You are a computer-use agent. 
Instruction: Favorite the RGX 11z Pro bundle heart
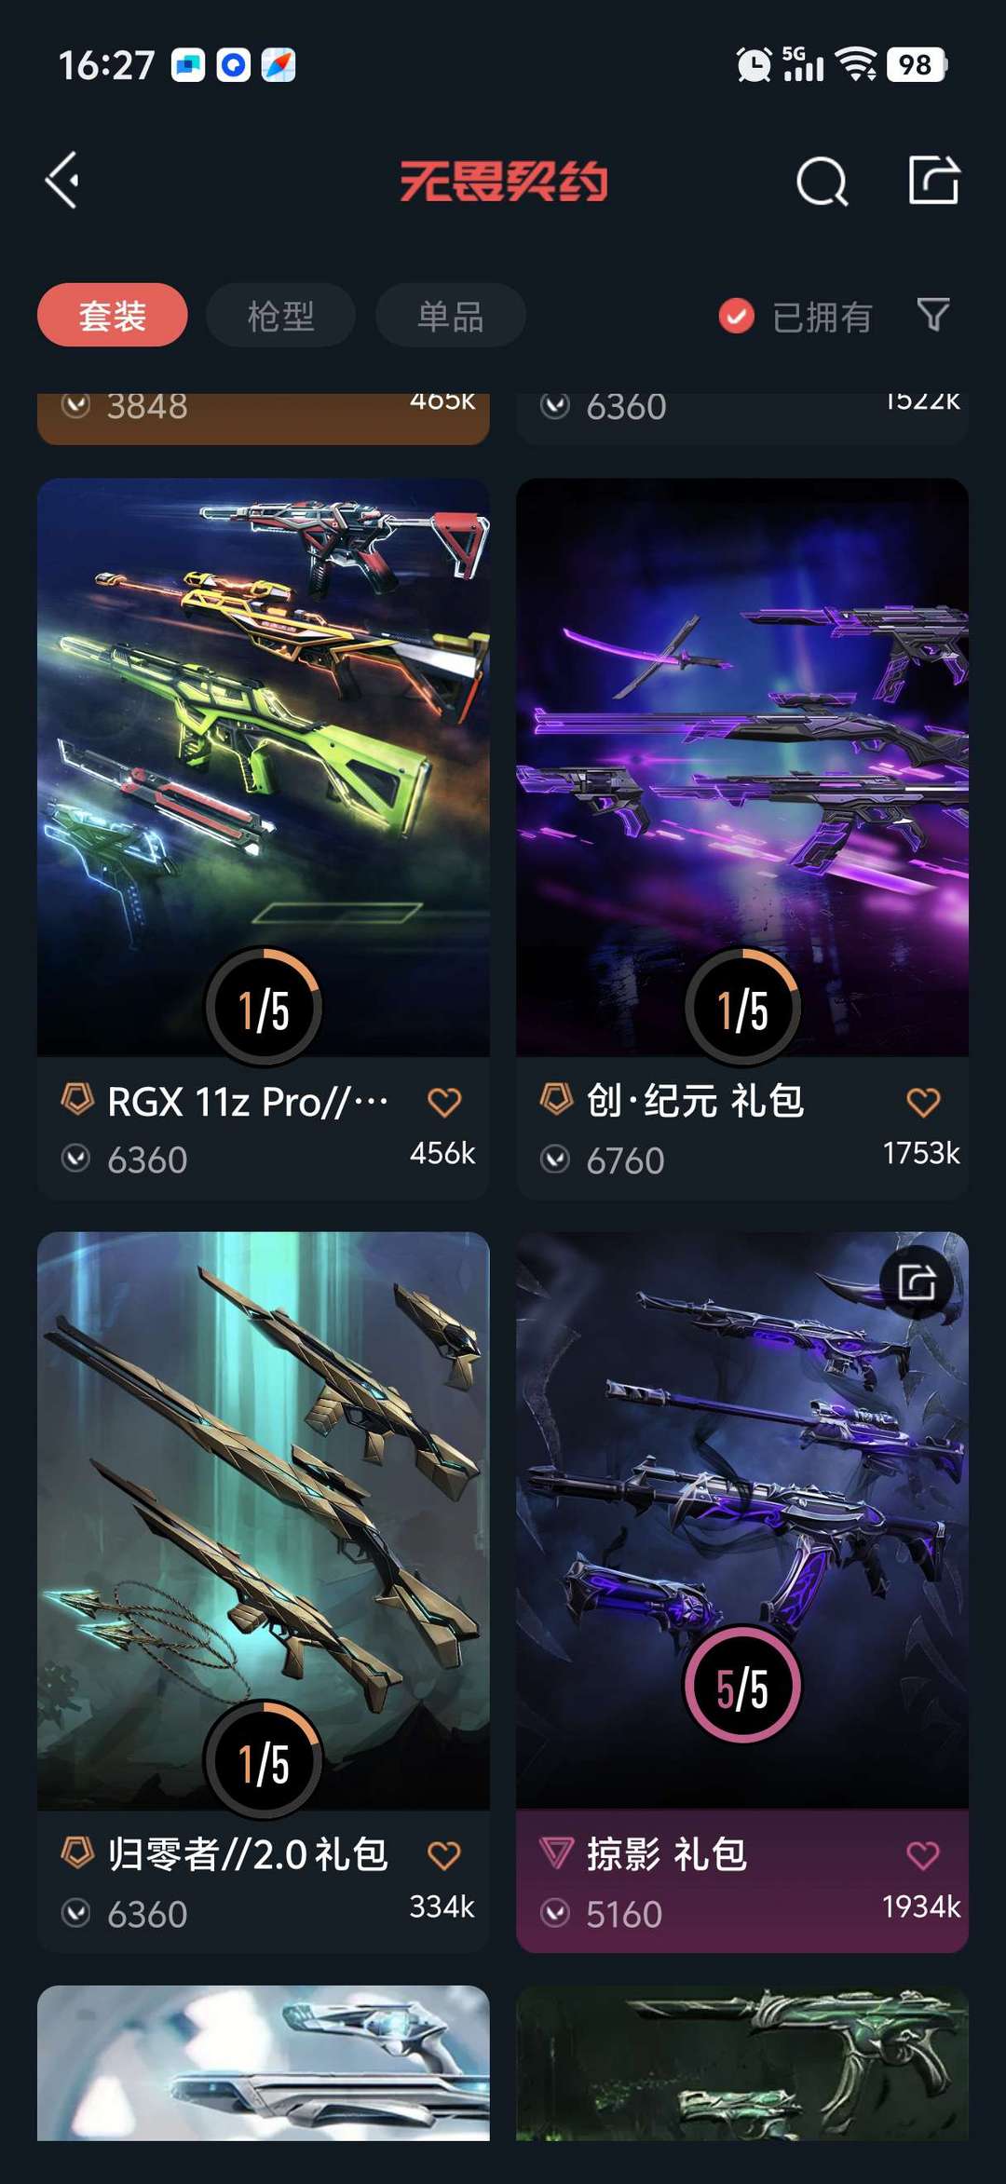pos(444,1102)
